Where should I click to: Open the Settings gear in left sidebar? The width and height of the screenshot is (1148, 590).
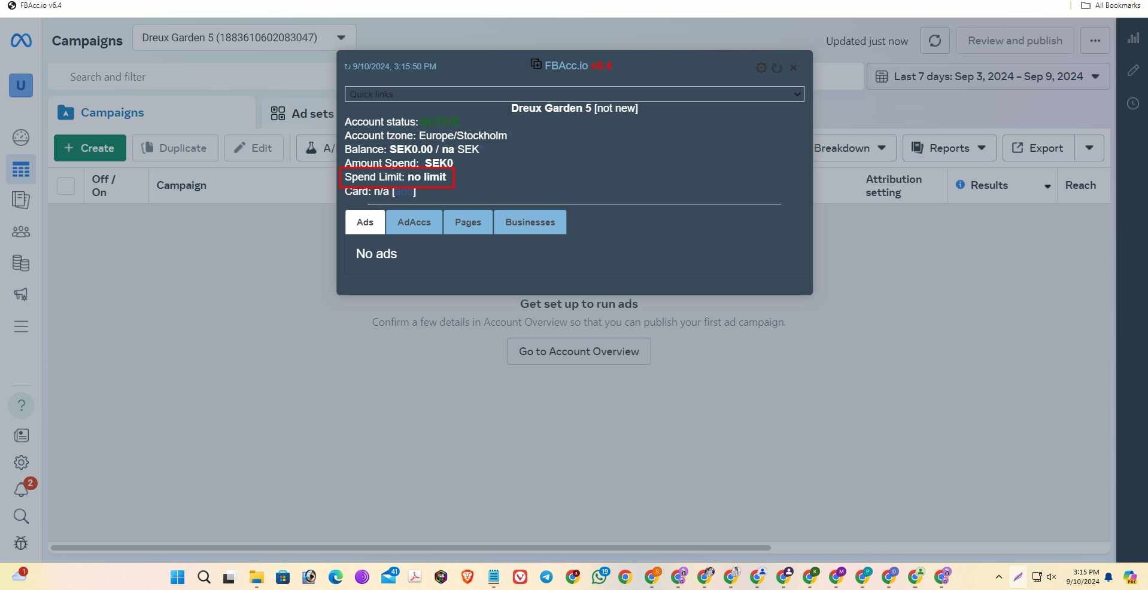pos(21,462)
